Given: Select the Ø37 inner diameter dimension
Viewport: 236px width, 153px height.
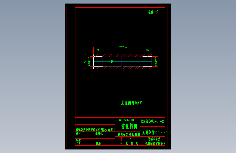Looking at the screenshot, I should [112, 62].
